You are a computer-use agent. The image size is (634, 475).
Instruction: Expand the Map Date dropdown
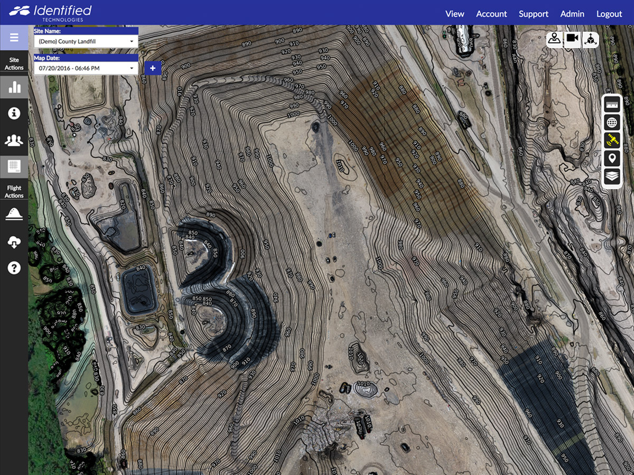86,68
